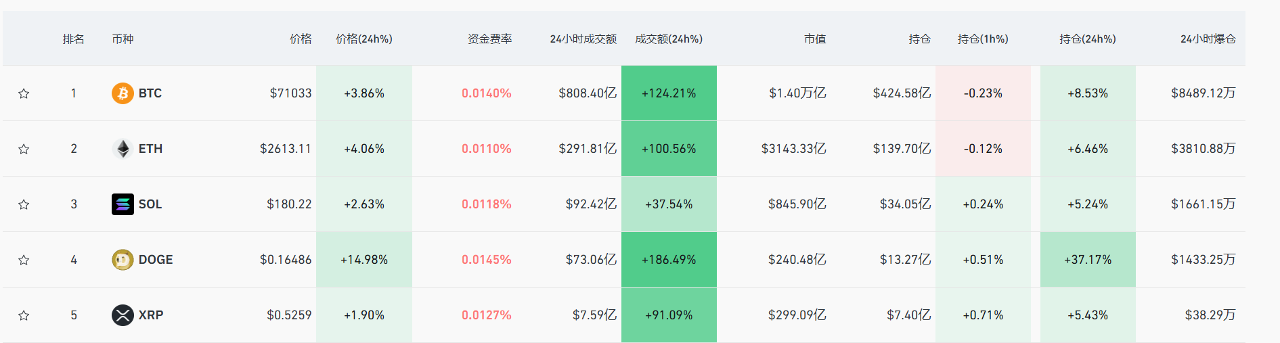The height and width of the screenshot is (343, 1280).
Task: Sort by the 市值 column header
Action: [815, 39]
